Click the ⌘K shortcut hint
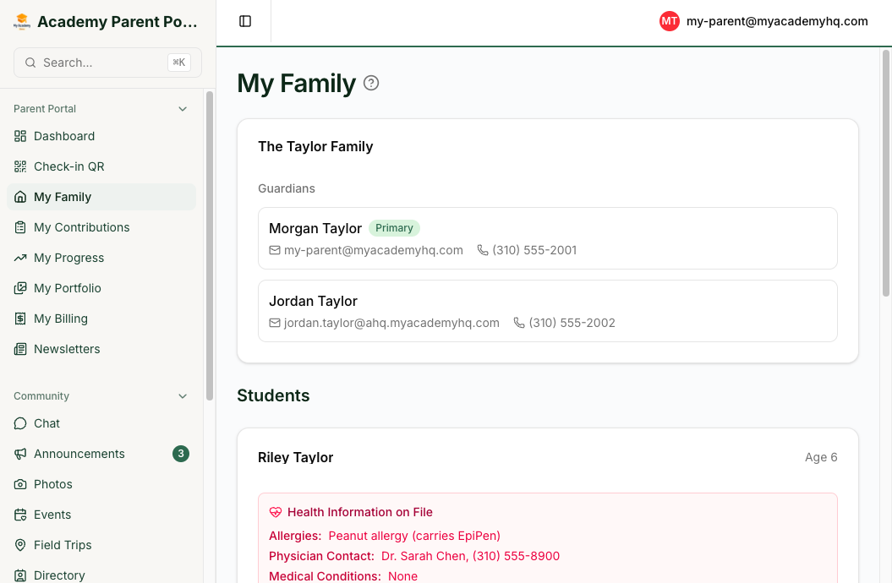The image size is (892, 583). point(179,63)
